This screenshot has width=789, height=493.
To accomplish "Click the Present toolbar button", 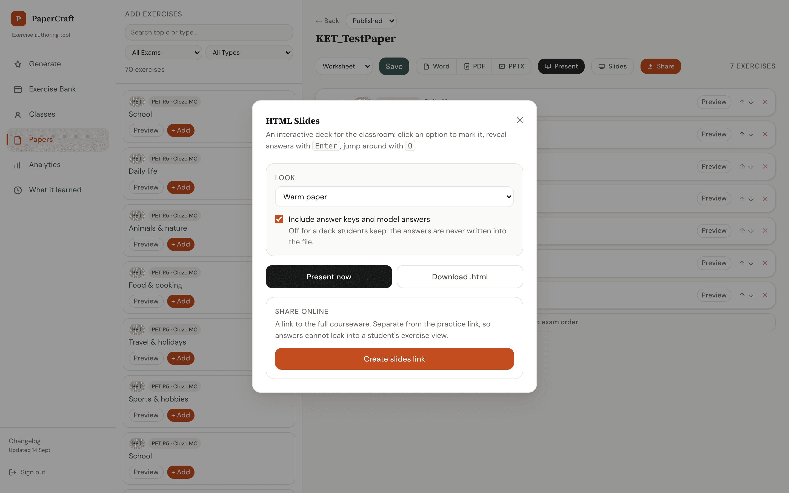I will pos(561,66).
